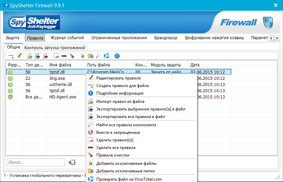Click 'tiptsf.dll' in the highlighted first row
Screen dimensions: 283x182
(x=57, y=72)
